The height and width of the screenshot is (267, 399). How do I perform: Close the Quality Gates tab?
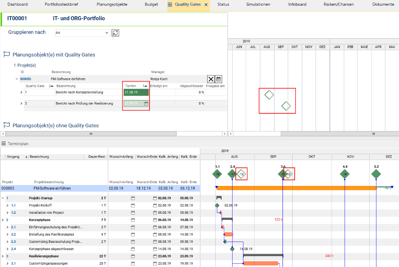[x=206, y=4]
